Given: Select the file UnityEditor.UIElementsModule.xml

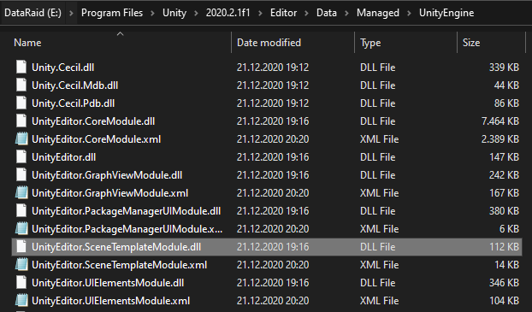Looking at the screenshot, I should (x=111, y=301).
